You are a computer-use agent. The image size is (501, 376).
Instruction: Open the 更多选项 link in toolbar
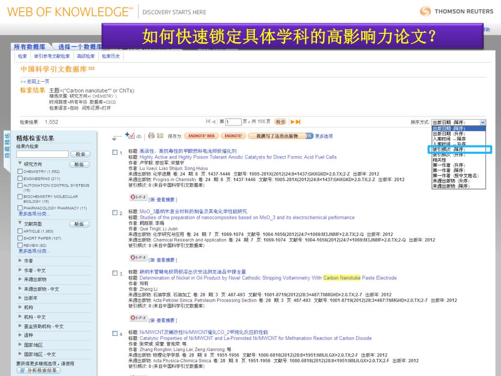click(x=324, y=136)
